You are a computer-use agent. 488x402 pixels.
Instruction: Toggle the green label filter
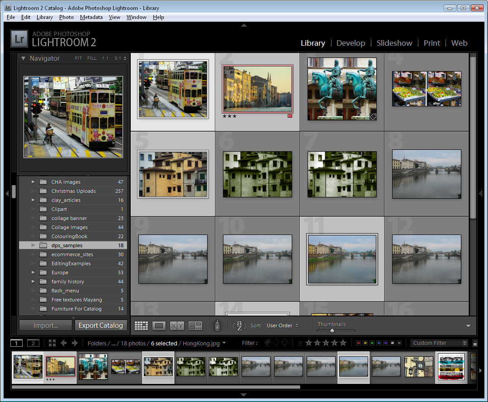(372, 343)
